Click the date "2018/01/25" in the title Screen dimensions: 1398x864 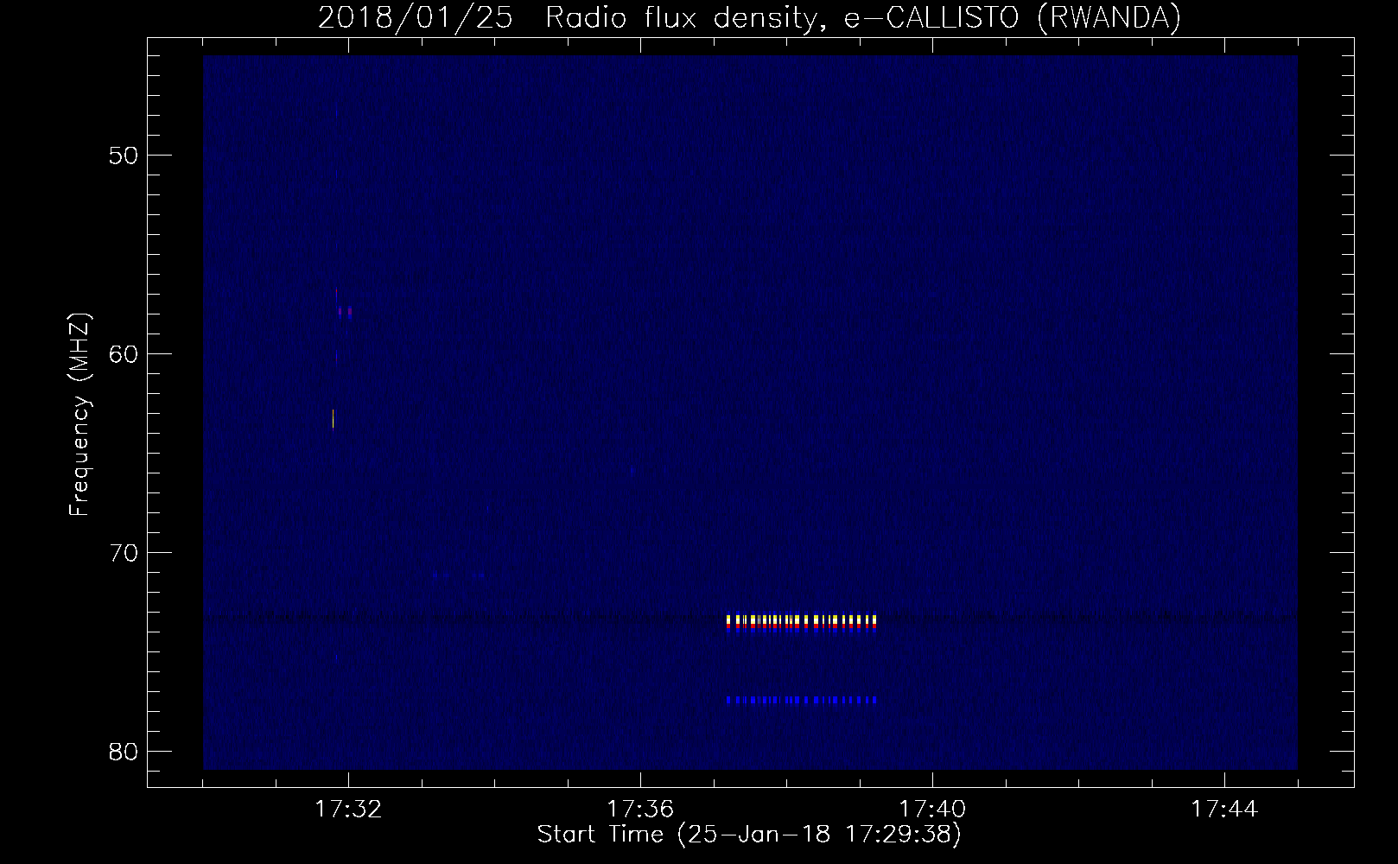pyautogui.click(x=417, y=18)
